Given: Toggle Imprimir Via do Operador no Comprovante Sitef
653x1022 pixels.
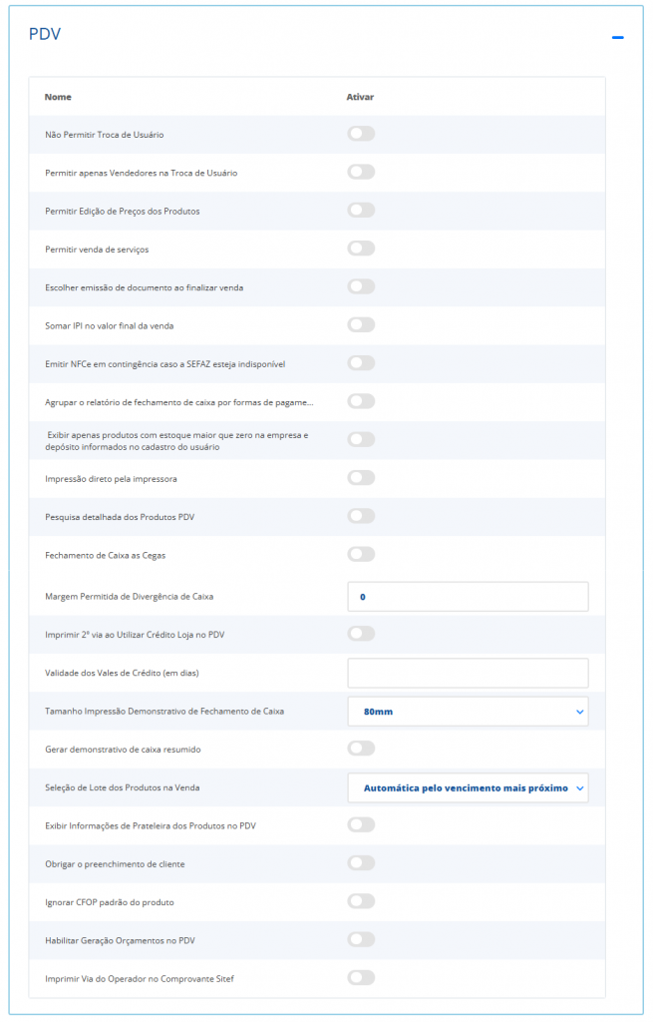Looking at the screenshot, I should 361,978.
